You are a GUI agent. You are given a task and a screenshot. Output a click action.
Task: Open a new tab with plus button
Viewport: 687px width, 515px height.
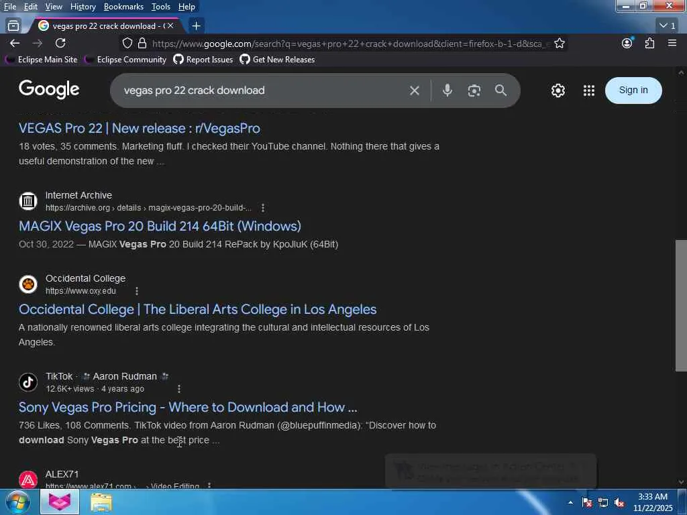tap(197, 26)
